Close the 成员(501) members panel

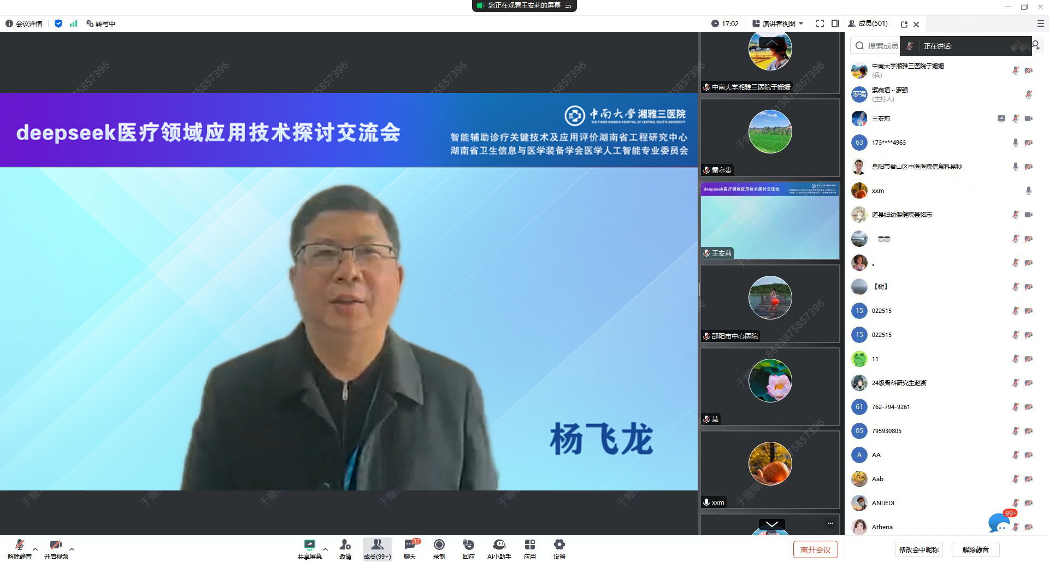point(916,24)
